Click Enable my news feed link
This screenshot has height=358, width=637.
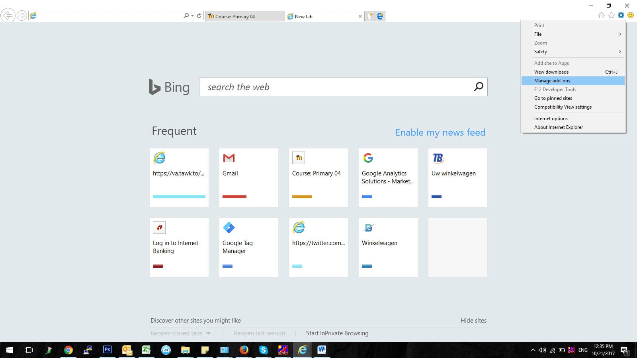pos(440,132)
